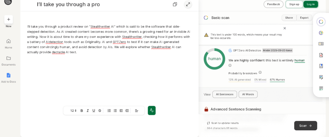Image resolution: width=329 pixels, height=137 pixels.
Task: Click the Sign up button
Action: pos(294,4)
